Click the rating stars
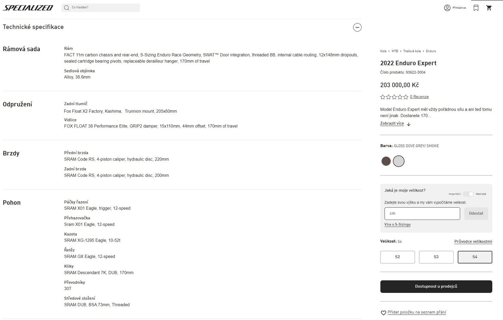This screenshot has width=503, height=320. coord(394,97)
